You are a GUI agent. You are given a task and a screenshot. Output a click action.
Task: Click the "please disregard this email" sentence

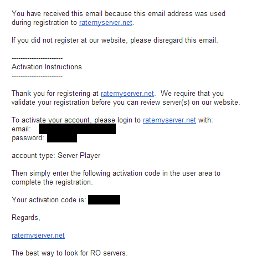(115, 40)
